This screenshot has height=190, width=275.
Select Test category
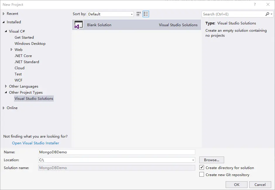pos(18,74)
